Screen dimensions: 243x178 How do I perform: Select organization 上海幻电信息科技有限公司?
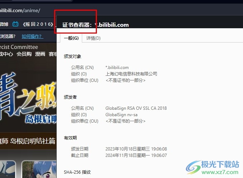[x=131, y=74]
